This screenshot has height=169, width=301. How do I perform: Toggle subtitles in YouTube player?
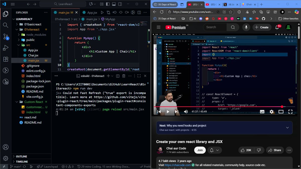pyautogui.click(x=262, y=112)
